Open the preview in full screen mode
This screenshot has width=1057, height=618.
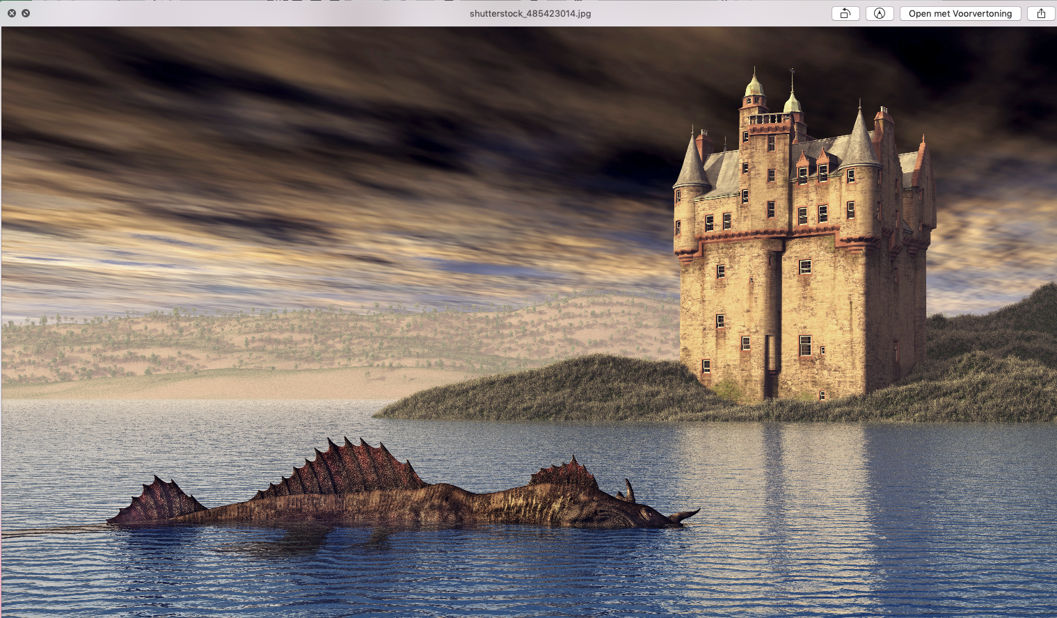point(26,13)
